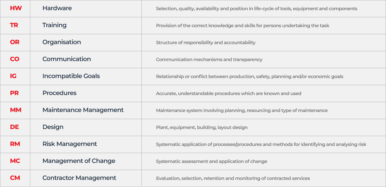Click the Design description text

click(x=202, y=127)
